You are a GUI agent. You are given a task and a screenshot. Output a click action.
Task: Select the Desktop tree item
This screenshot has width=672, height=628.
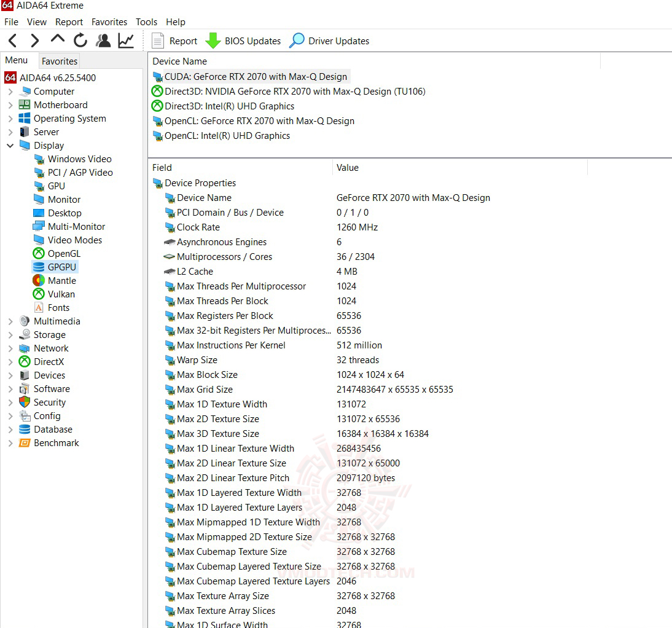click(57, 213)
